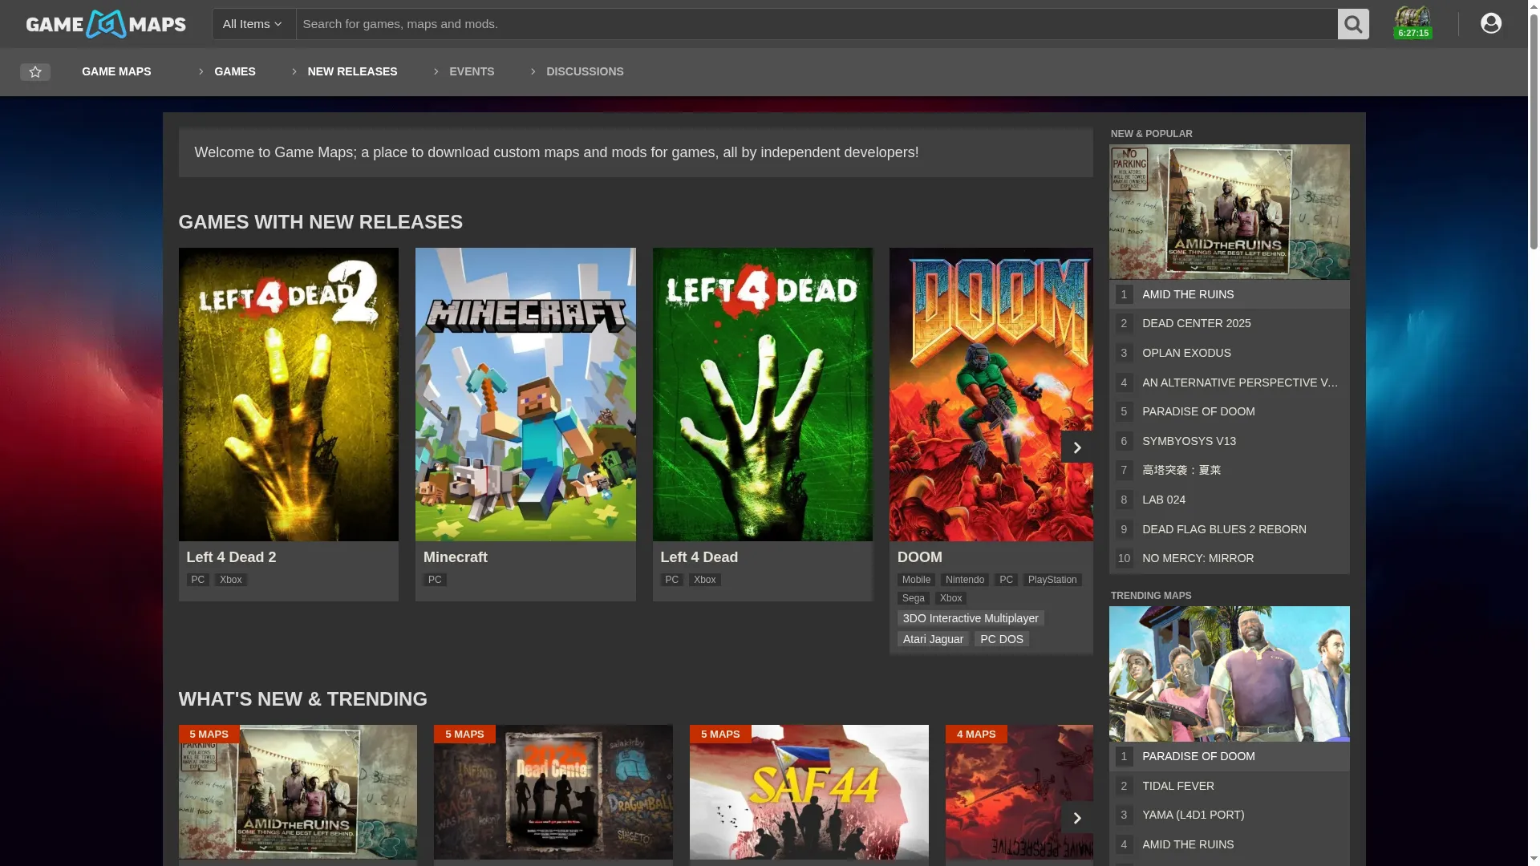1540x866 pixels.
Task: Open LAB 024 in popular list
Action: point(1230,500)
